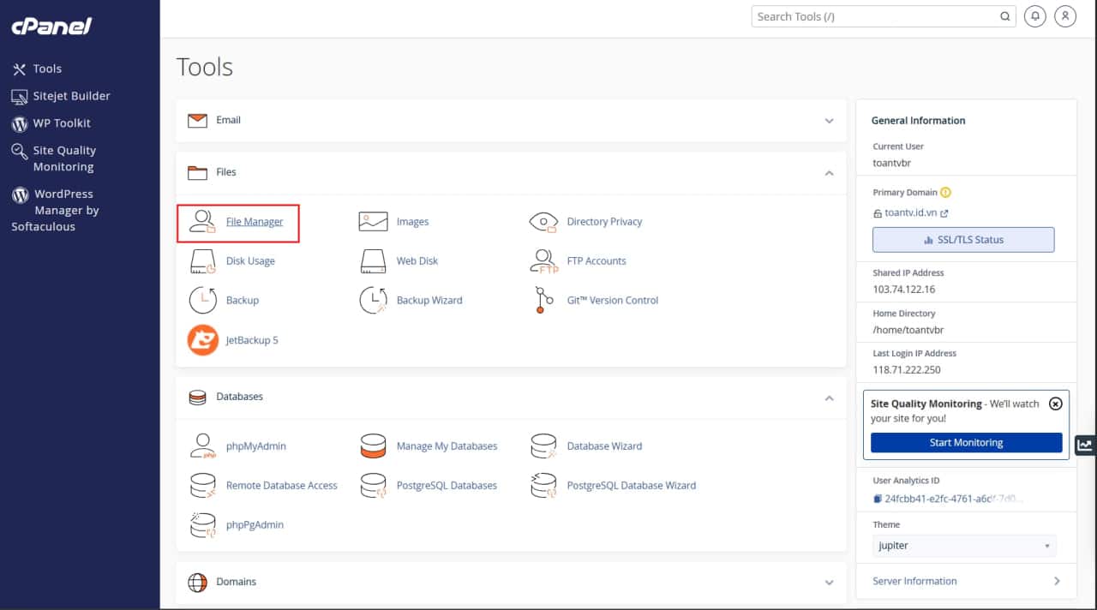Open WordPress Manager by Softaculous
Viewport: 1097px width, 610px height.
56,210
